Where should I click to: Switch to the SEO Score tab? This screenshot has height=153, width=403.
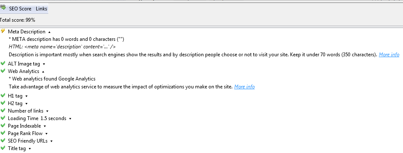[20, 9]
